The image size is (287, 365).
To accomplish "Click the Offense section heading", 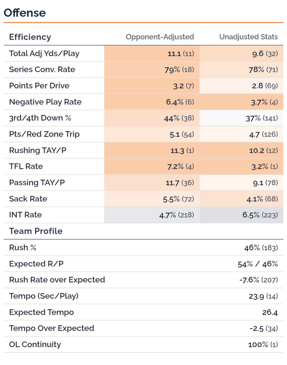I will click(25, 13).
